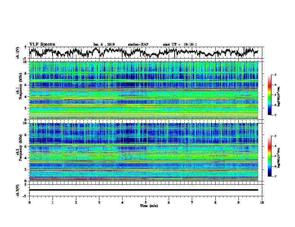Screen dimensions: 295x227
Task: Click the "0" tick on the time axis
Action: point(29,203)
